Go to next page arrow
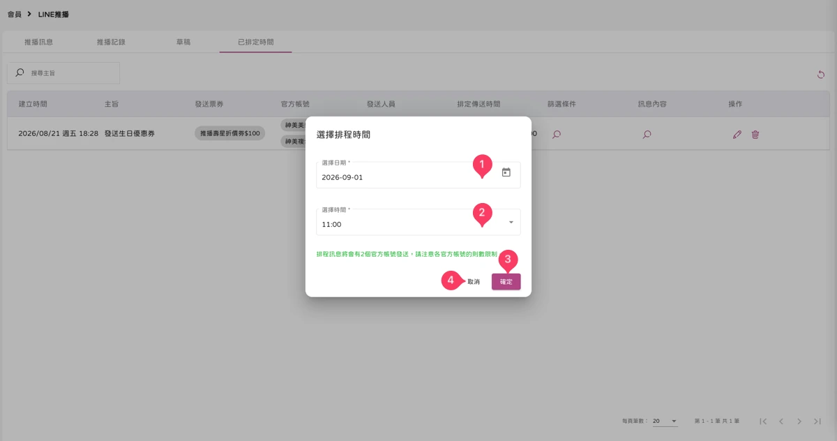Viewport: 837px width, 441px height. pos(799,421)
